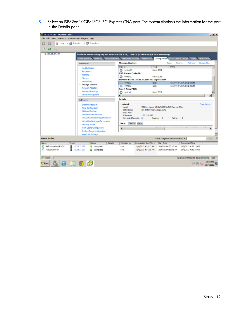Switch to the Permissions tab

point(204,59)
